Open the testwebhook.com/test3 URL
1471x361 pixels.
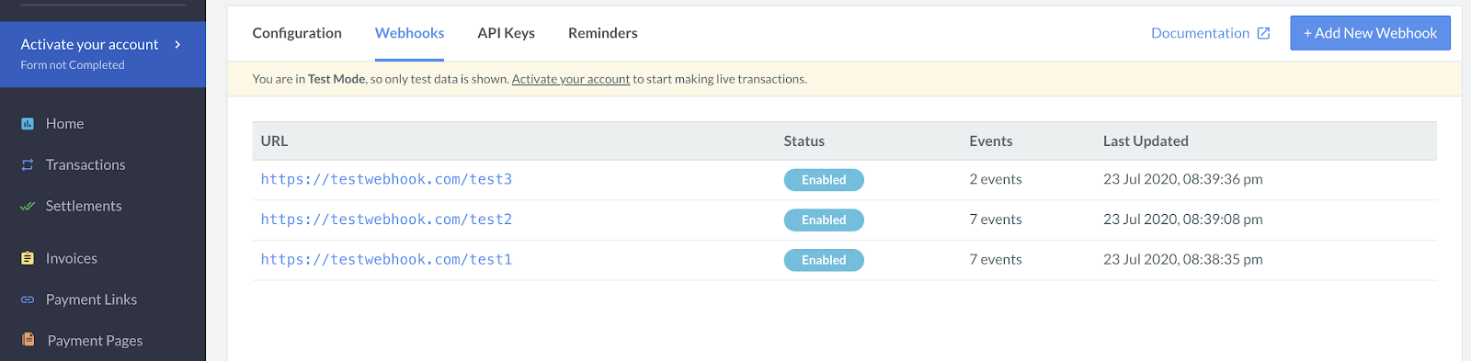pos(386,179)
